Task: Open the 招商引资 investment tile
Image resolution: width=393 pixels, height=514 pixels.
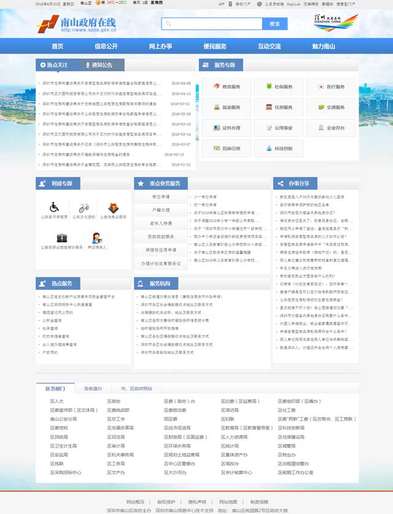Action: tap(227, 149)
